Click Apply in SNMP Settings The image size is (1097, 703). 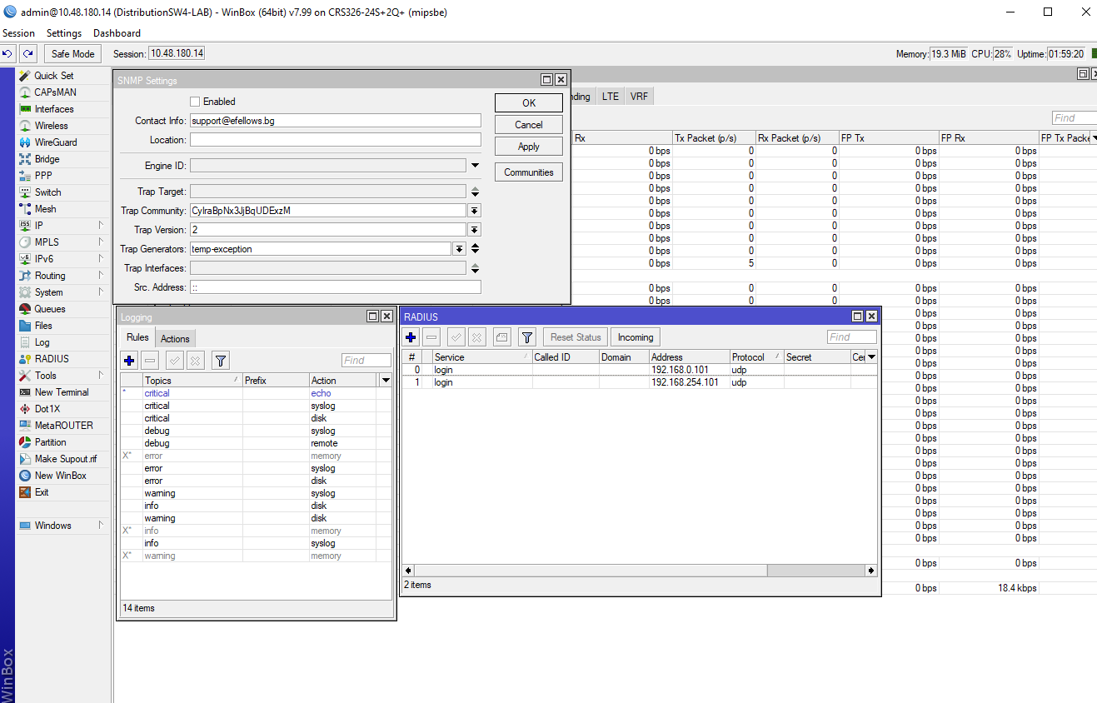(x=529, y=147)
